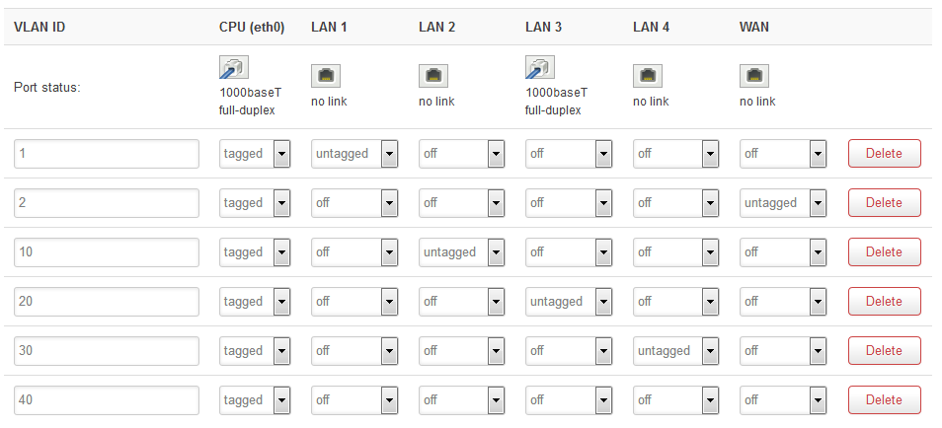Viewport: 942px width, 428px height.
Task: Click the WAN no-link port icon
Action: [754, 76]
